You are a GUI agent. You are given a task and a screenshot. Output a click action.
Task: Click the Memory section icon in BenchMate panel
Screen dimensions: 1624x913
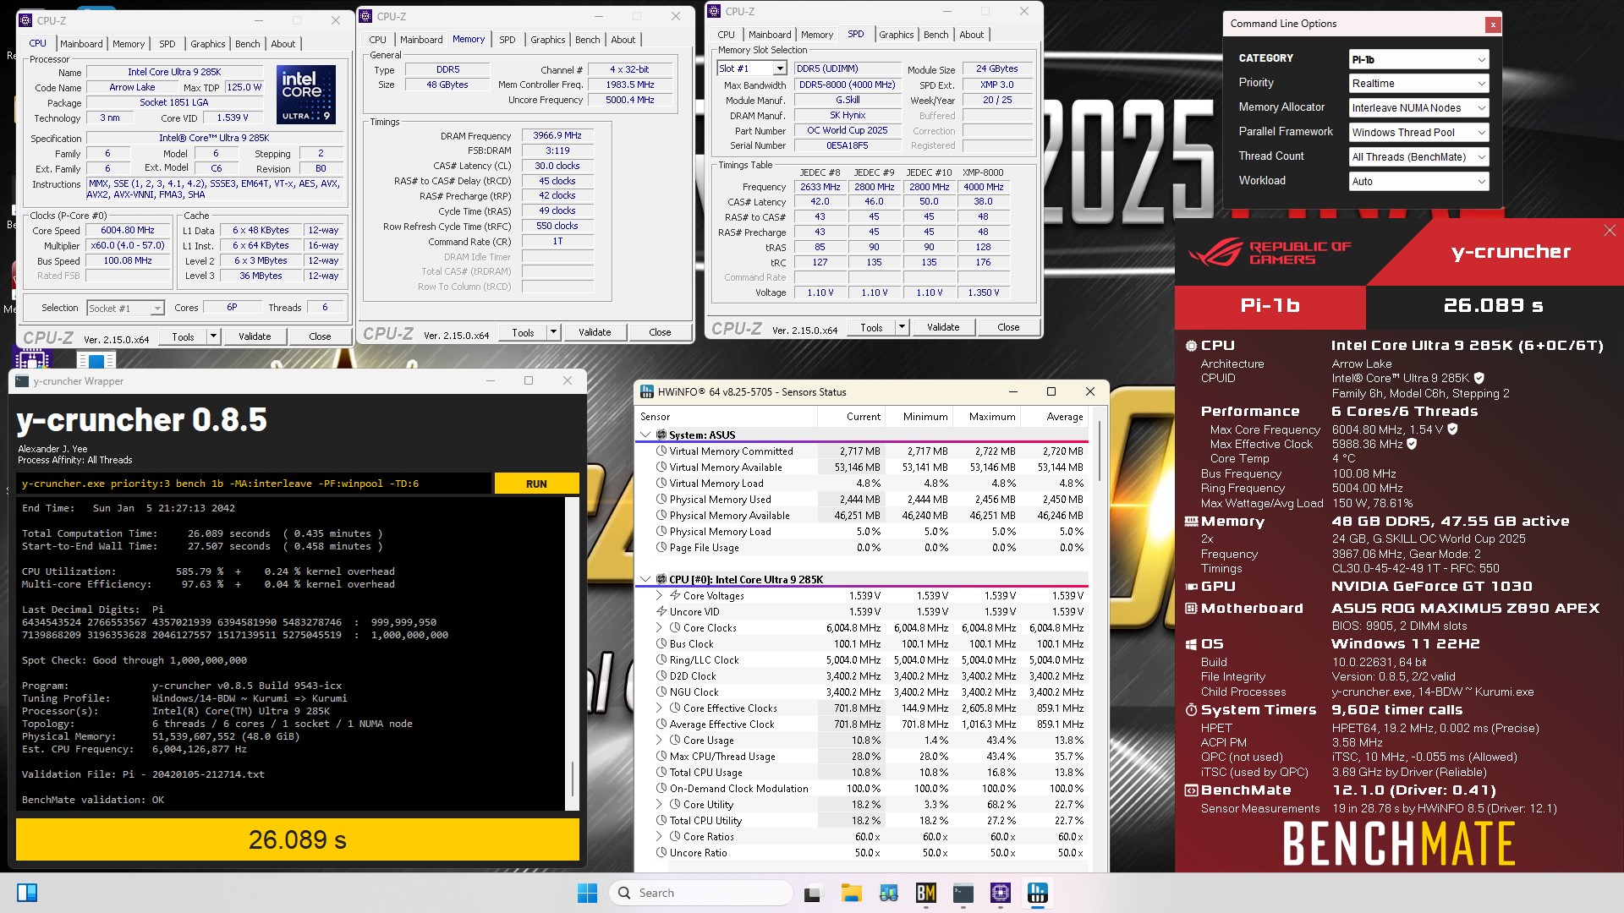point(1191,522)
